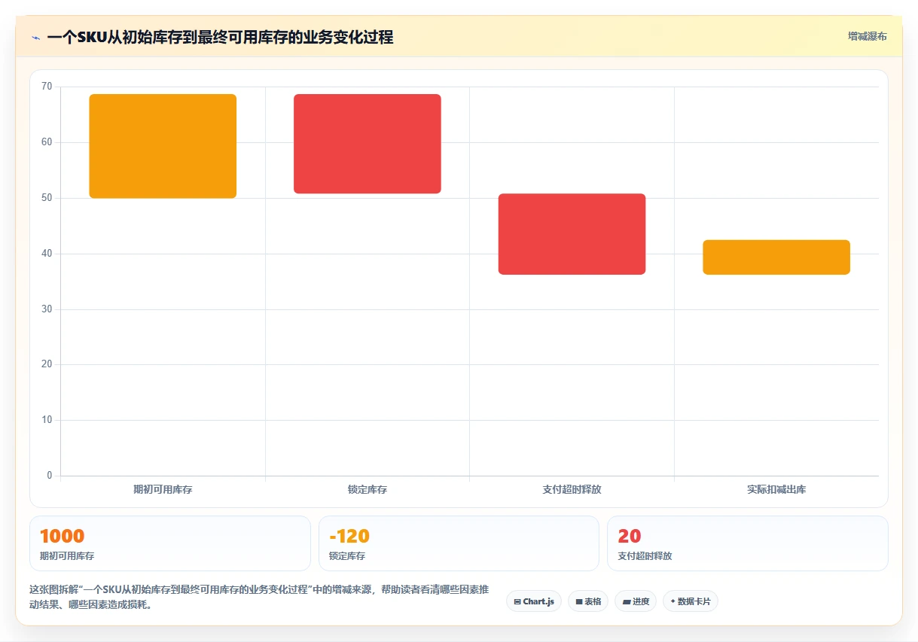The height and width of the screenshot is (642, 918).
Task: Select the 表格 tag chip
Action: [588, 601]
